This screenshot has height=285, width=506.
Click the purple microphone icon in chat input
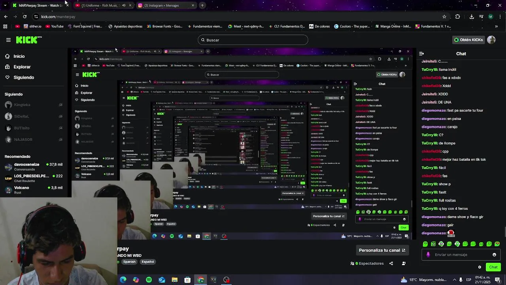coord(428,255)
